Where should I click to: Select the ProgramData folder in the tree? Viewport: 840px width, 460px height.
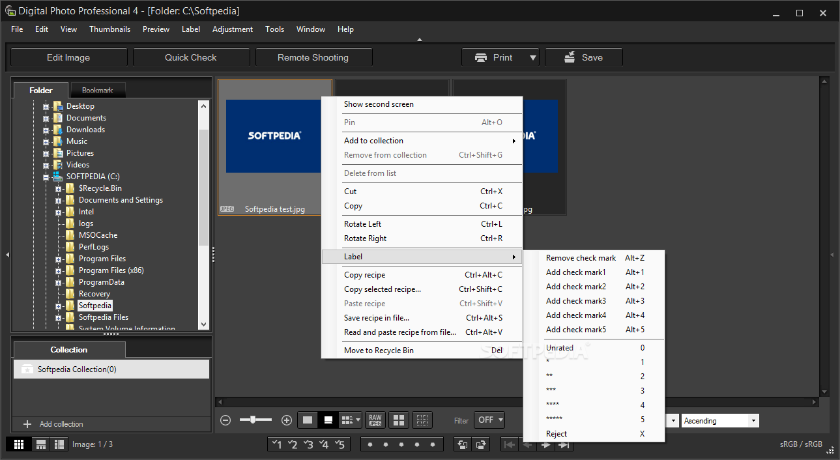(x=102, y=282)
